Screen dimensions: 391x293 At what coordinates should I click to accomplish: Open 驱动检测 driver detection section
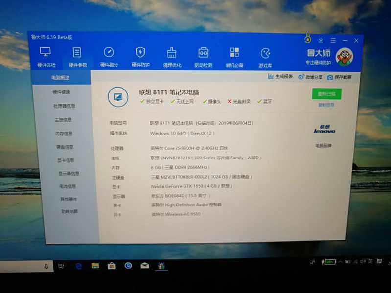point(203,58)
